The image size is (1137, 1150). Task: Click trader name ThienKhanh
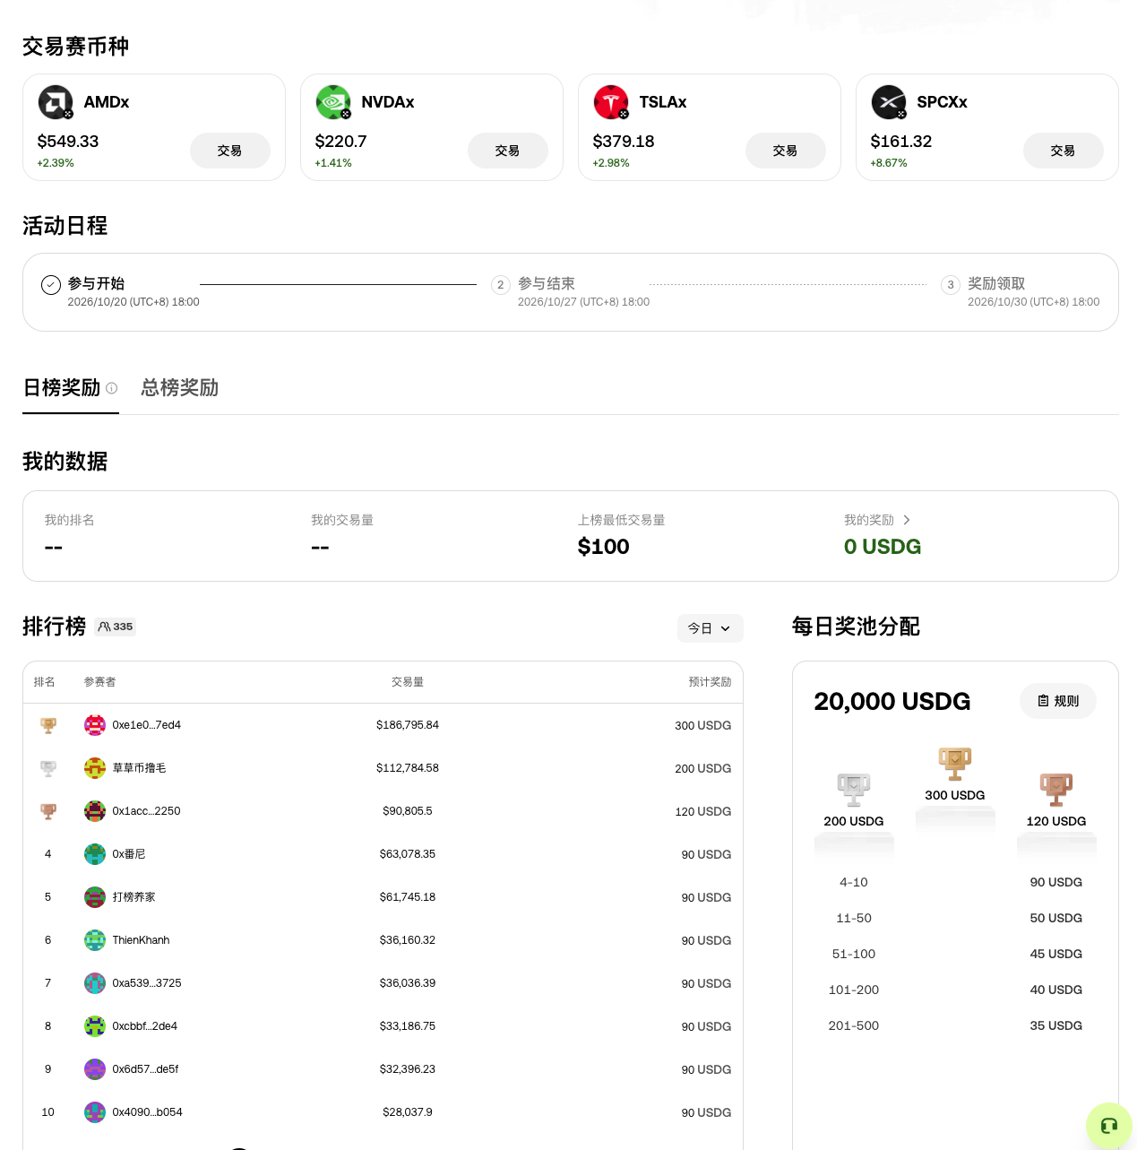tap(141, 940)
